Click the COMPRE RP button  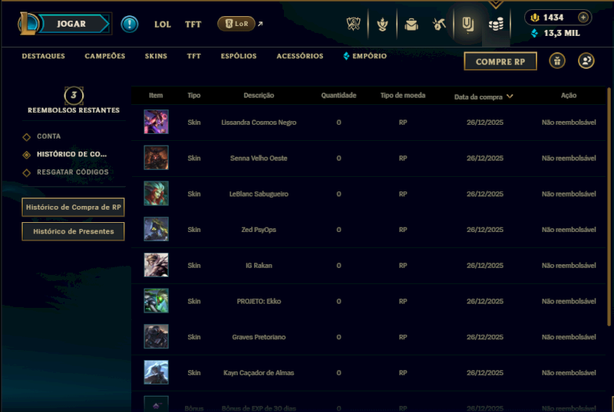pos(500,61)
